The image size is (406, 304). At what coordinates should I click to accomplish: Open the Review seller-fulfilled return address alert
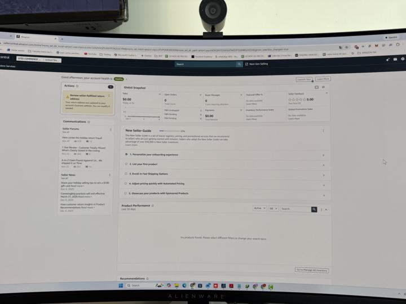click(87, 102)
